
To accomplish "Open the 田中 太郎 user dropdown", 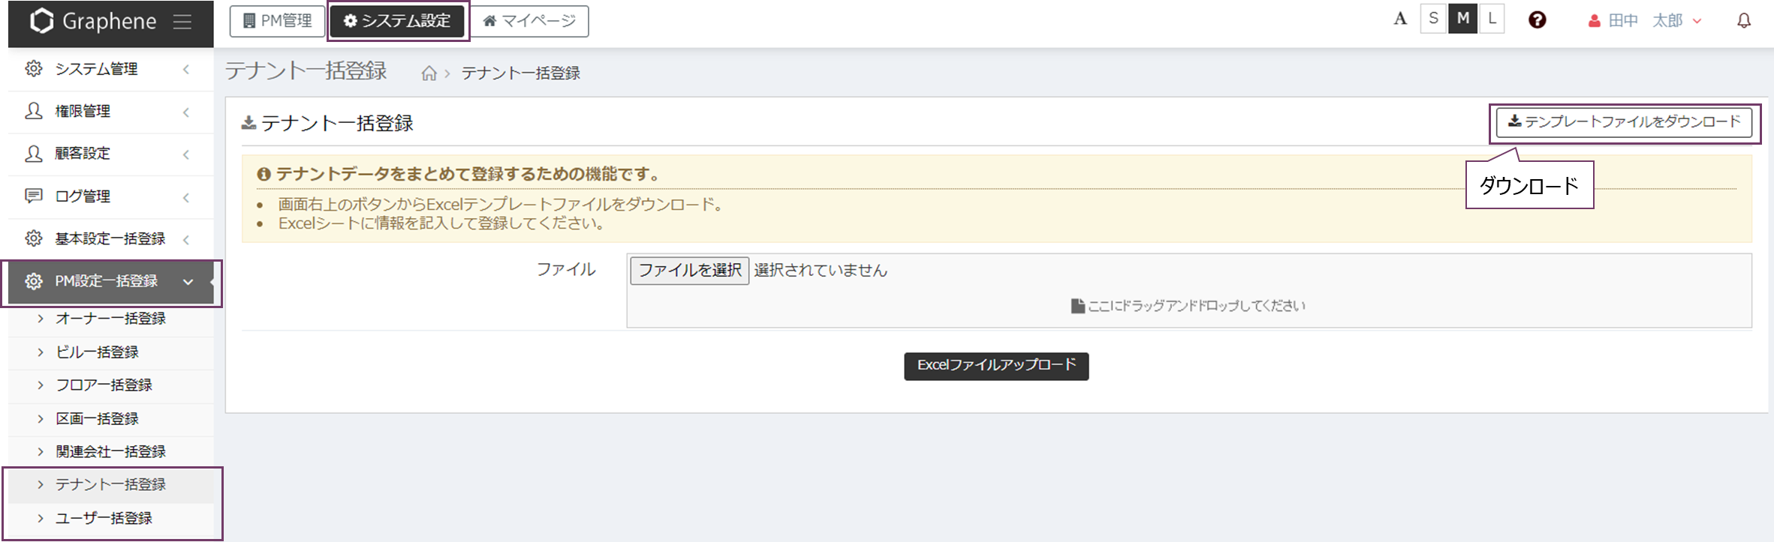I will click(1644, 21).
